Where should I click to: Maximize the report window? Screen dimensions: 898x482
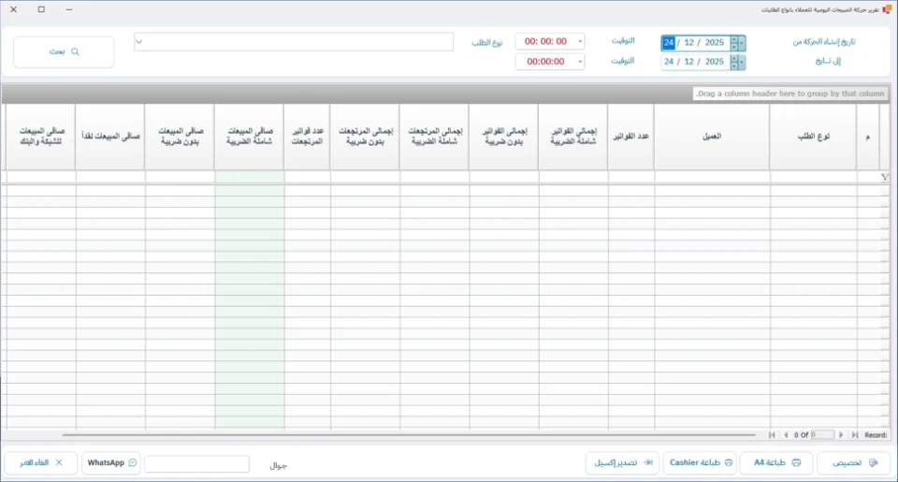coord(41,9)
